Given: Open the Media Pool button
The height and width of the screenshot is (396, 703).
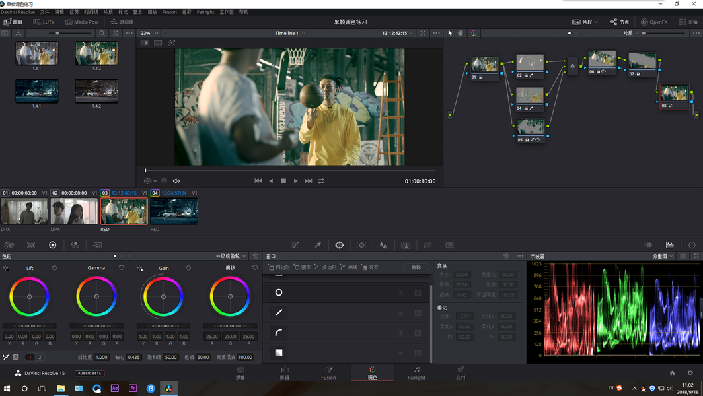Looking at the screenshot, I should 82,22.
